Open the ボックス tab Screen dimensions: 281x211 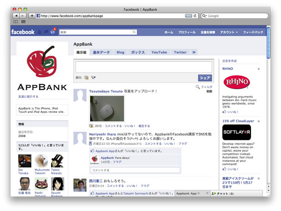[138, 52]
